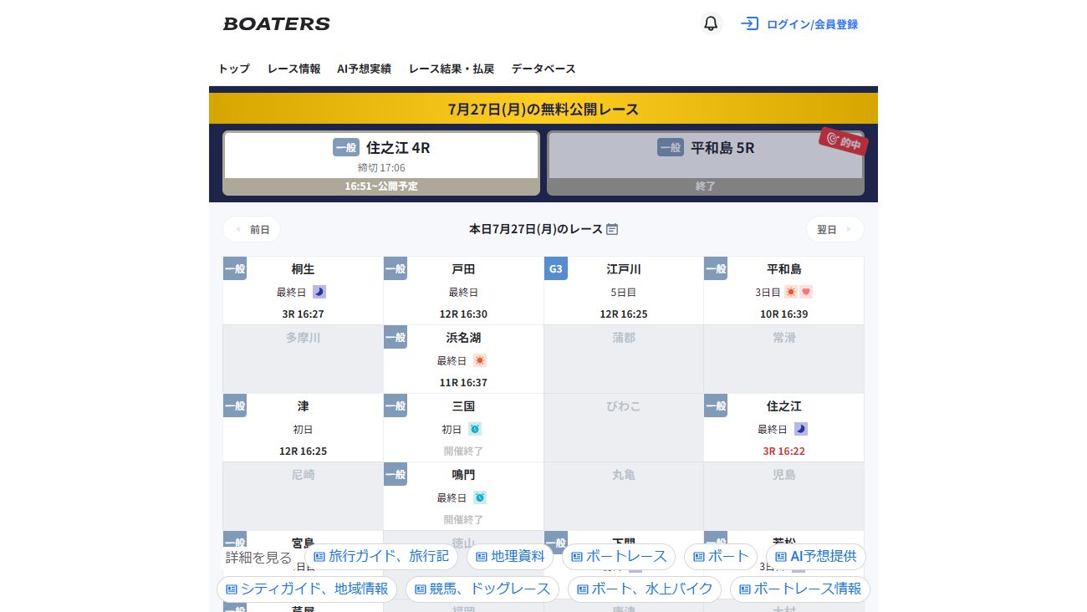
Task: Go to トップ menu
Action: coord(234,69)
